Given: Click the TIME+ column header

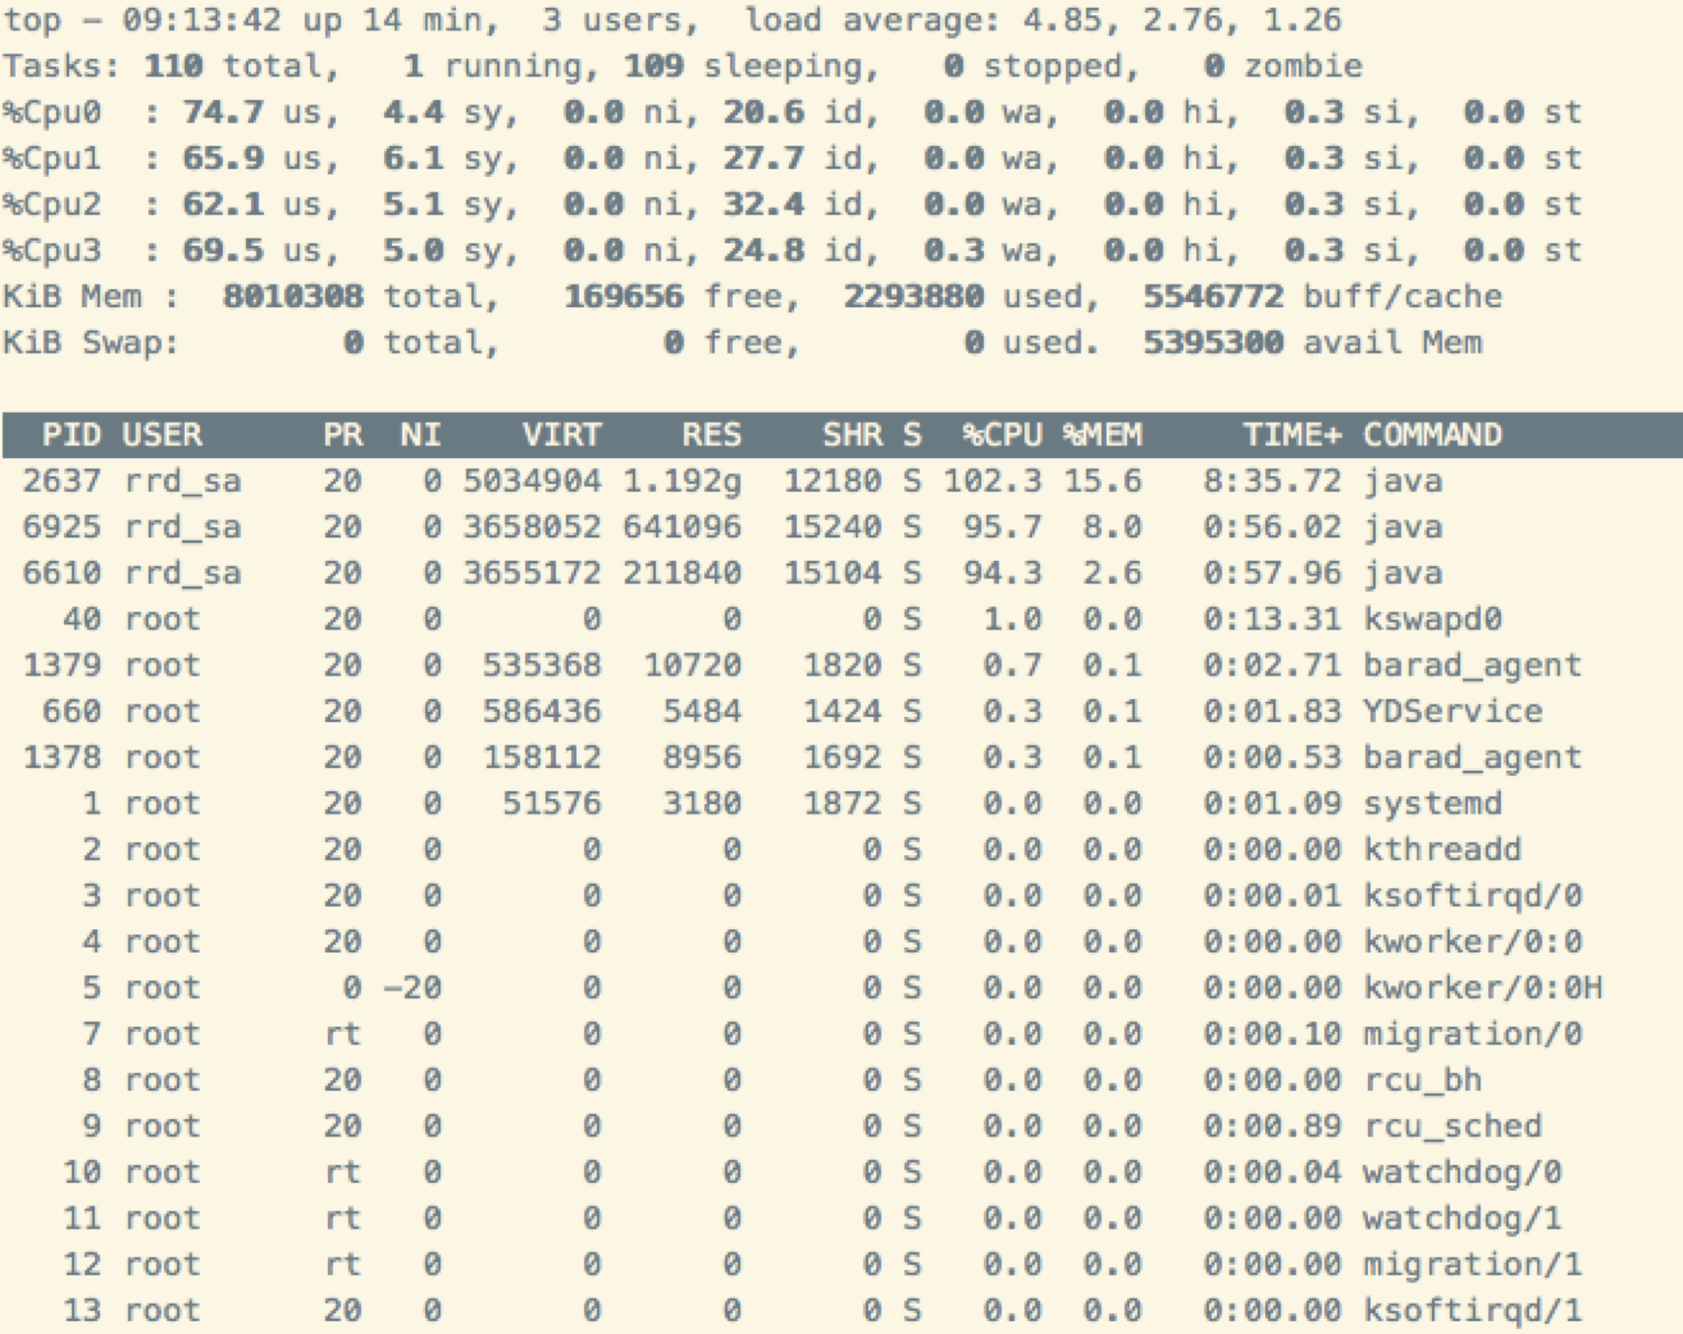Looking at the screenshot, I should (1291, 435).
